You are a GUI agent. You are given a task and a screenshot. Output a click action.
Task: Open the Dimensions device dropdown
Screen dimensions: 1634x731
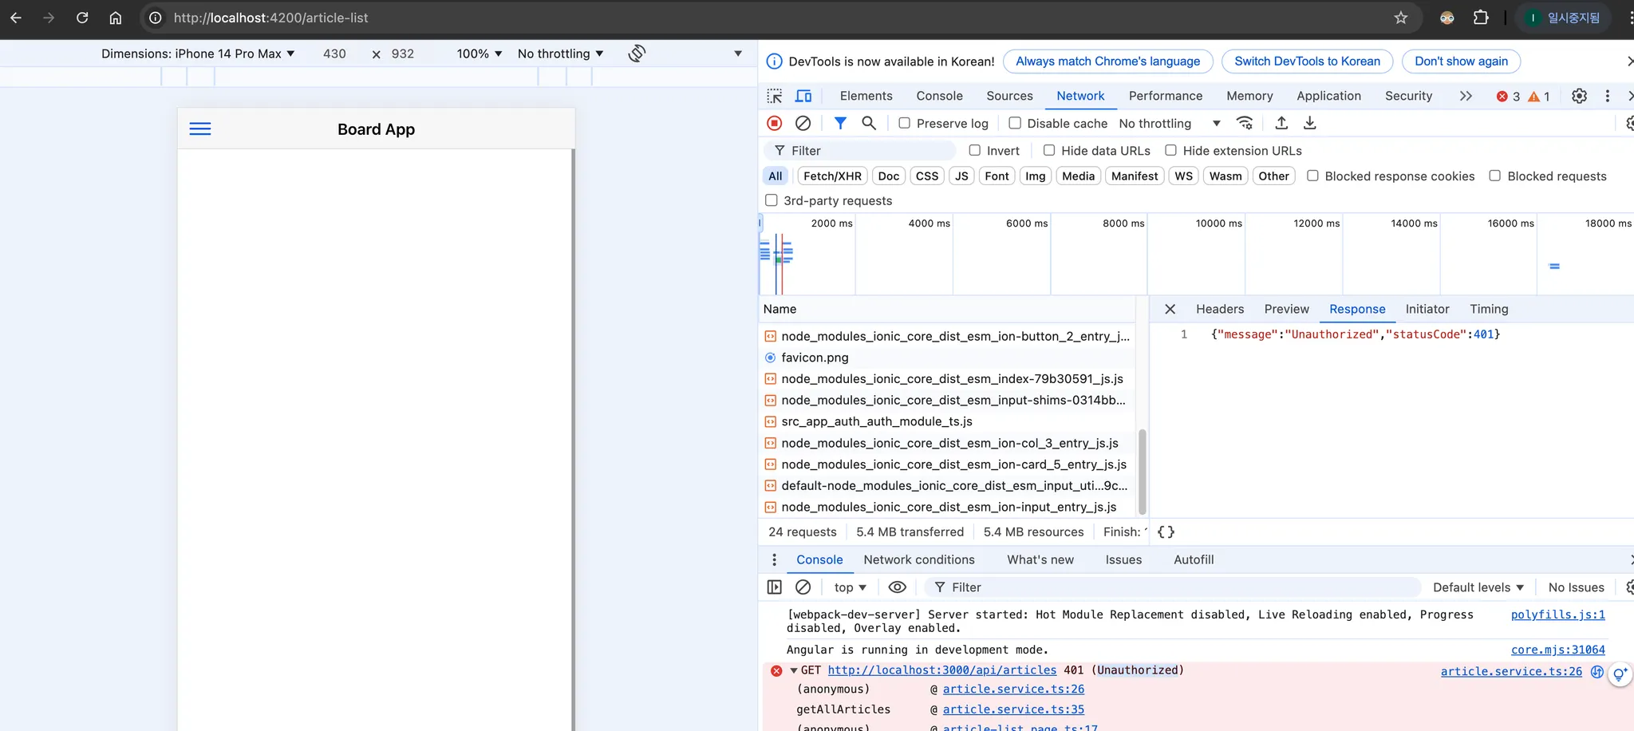[198, 53]
